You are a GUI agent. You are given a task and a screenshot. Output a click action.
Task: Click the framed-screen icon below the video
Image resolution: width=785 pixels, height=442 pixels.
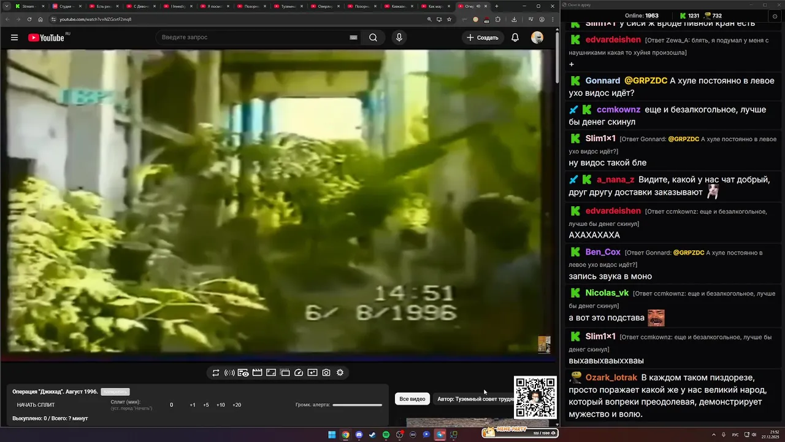click(271, 373)
